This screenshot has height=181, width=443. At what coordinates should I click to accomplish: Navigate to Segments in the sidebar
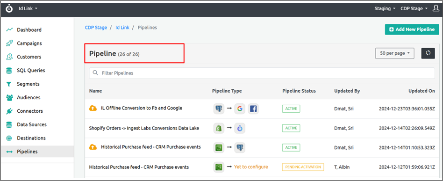(28, 84)
